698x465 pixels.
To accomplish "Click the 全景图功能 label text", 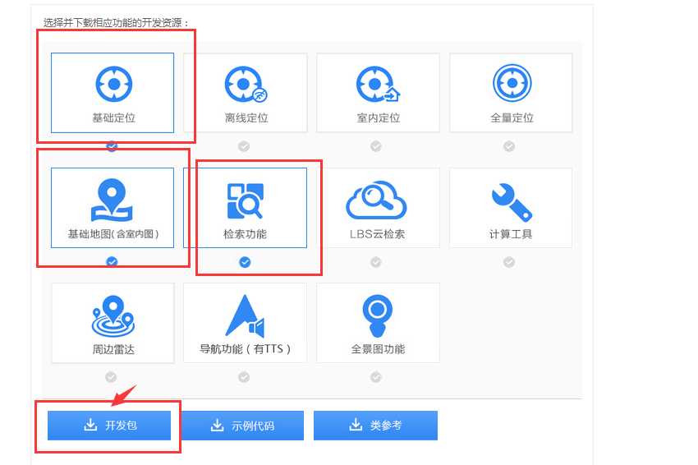I will [x=378, y=348].
